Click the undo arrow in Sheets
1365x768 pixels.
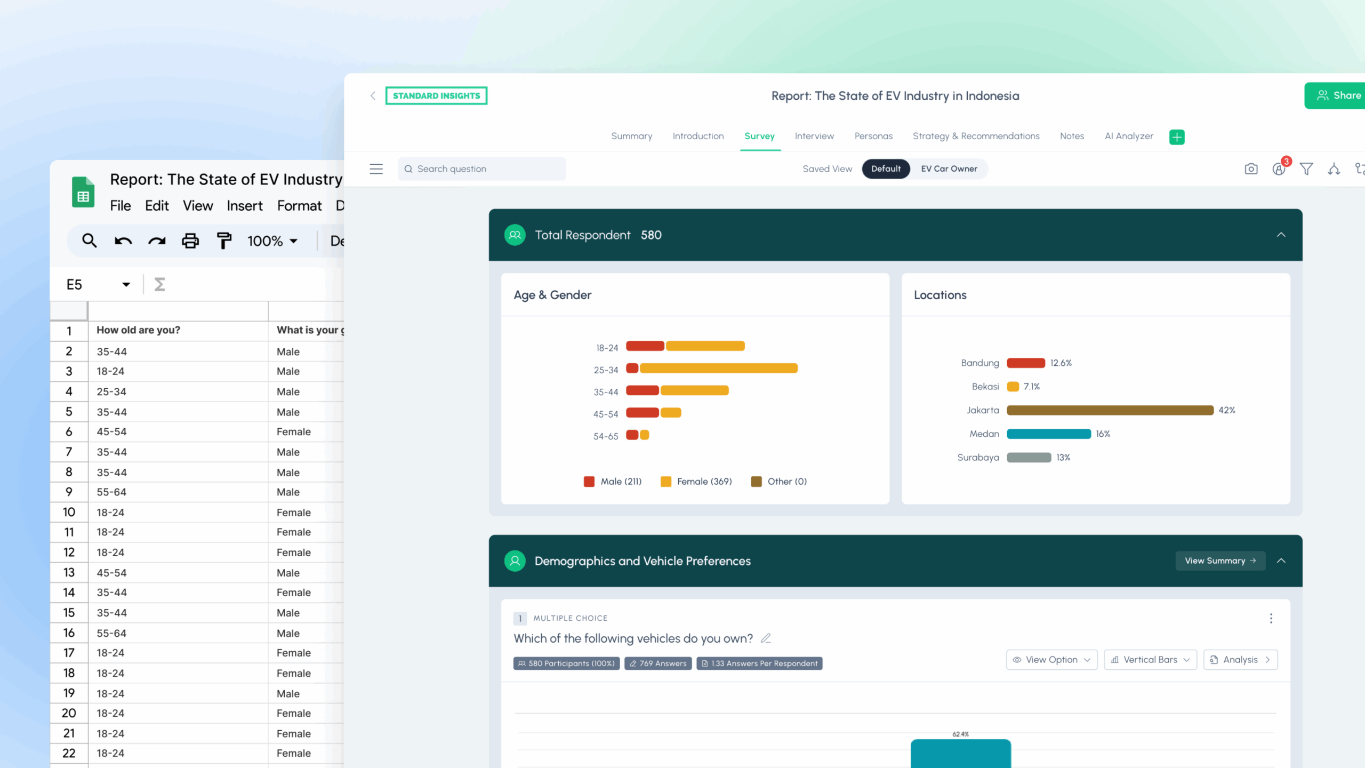point(123,241)
